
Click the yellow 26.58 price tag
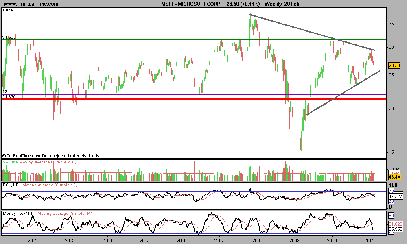[x=394, y=65]
